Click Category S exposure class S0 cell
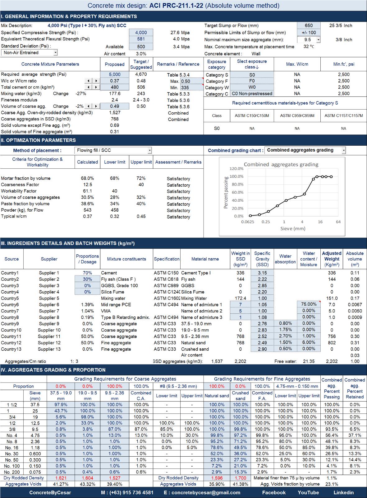Image resolution: width=367 pixels, height=498 pixels. click(x=252, y=75)
